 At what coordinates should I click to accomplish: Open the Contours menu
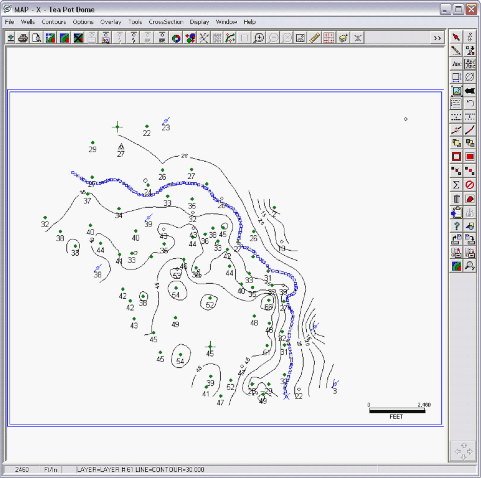[x=53, y=22]
